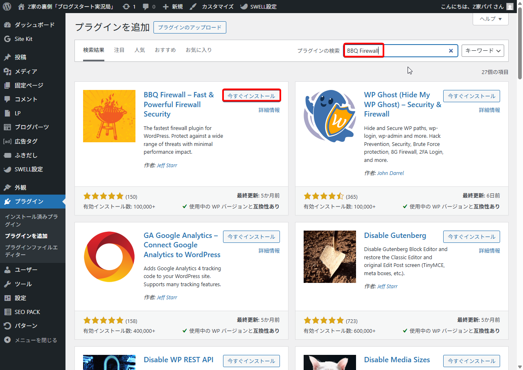Click the ダッシュボード gauge icon in sidebar
The image size is (523, 370).
[x=7, y=25]
